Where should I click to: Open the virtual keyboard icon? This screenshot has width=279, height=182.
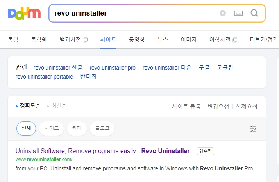point(238,13)
